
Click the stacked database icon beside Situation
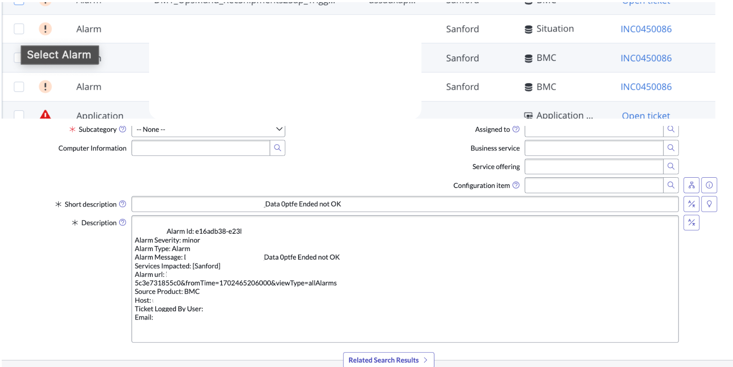(x=528, y=29)
